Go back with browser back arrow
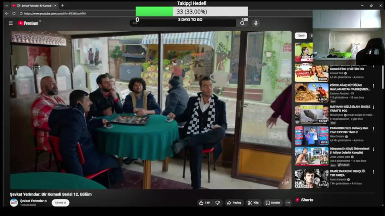Viewport: 385px width, 216px height. 7,13
